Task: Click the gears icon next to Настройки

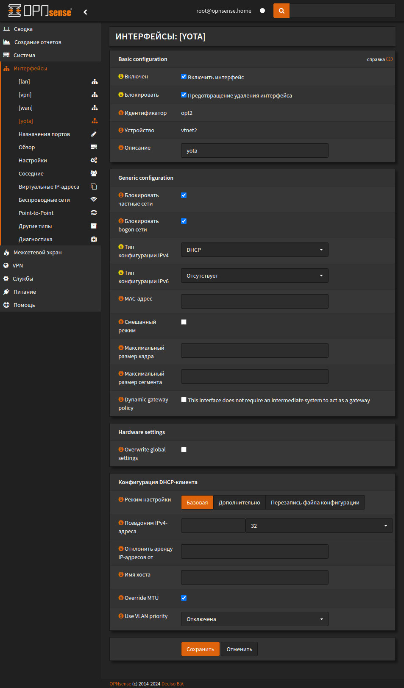Action: pyautogui.click(x=94, y=160)
